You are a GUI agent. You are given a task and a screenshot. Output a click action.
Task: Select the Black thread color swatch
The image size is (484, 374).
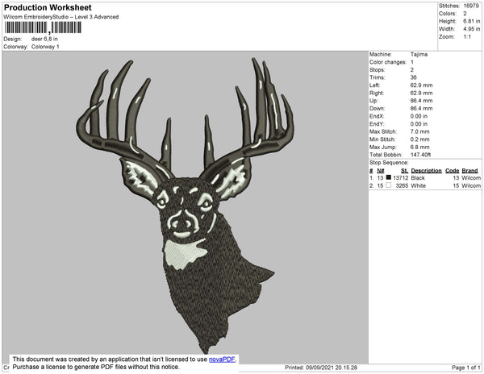389,177
